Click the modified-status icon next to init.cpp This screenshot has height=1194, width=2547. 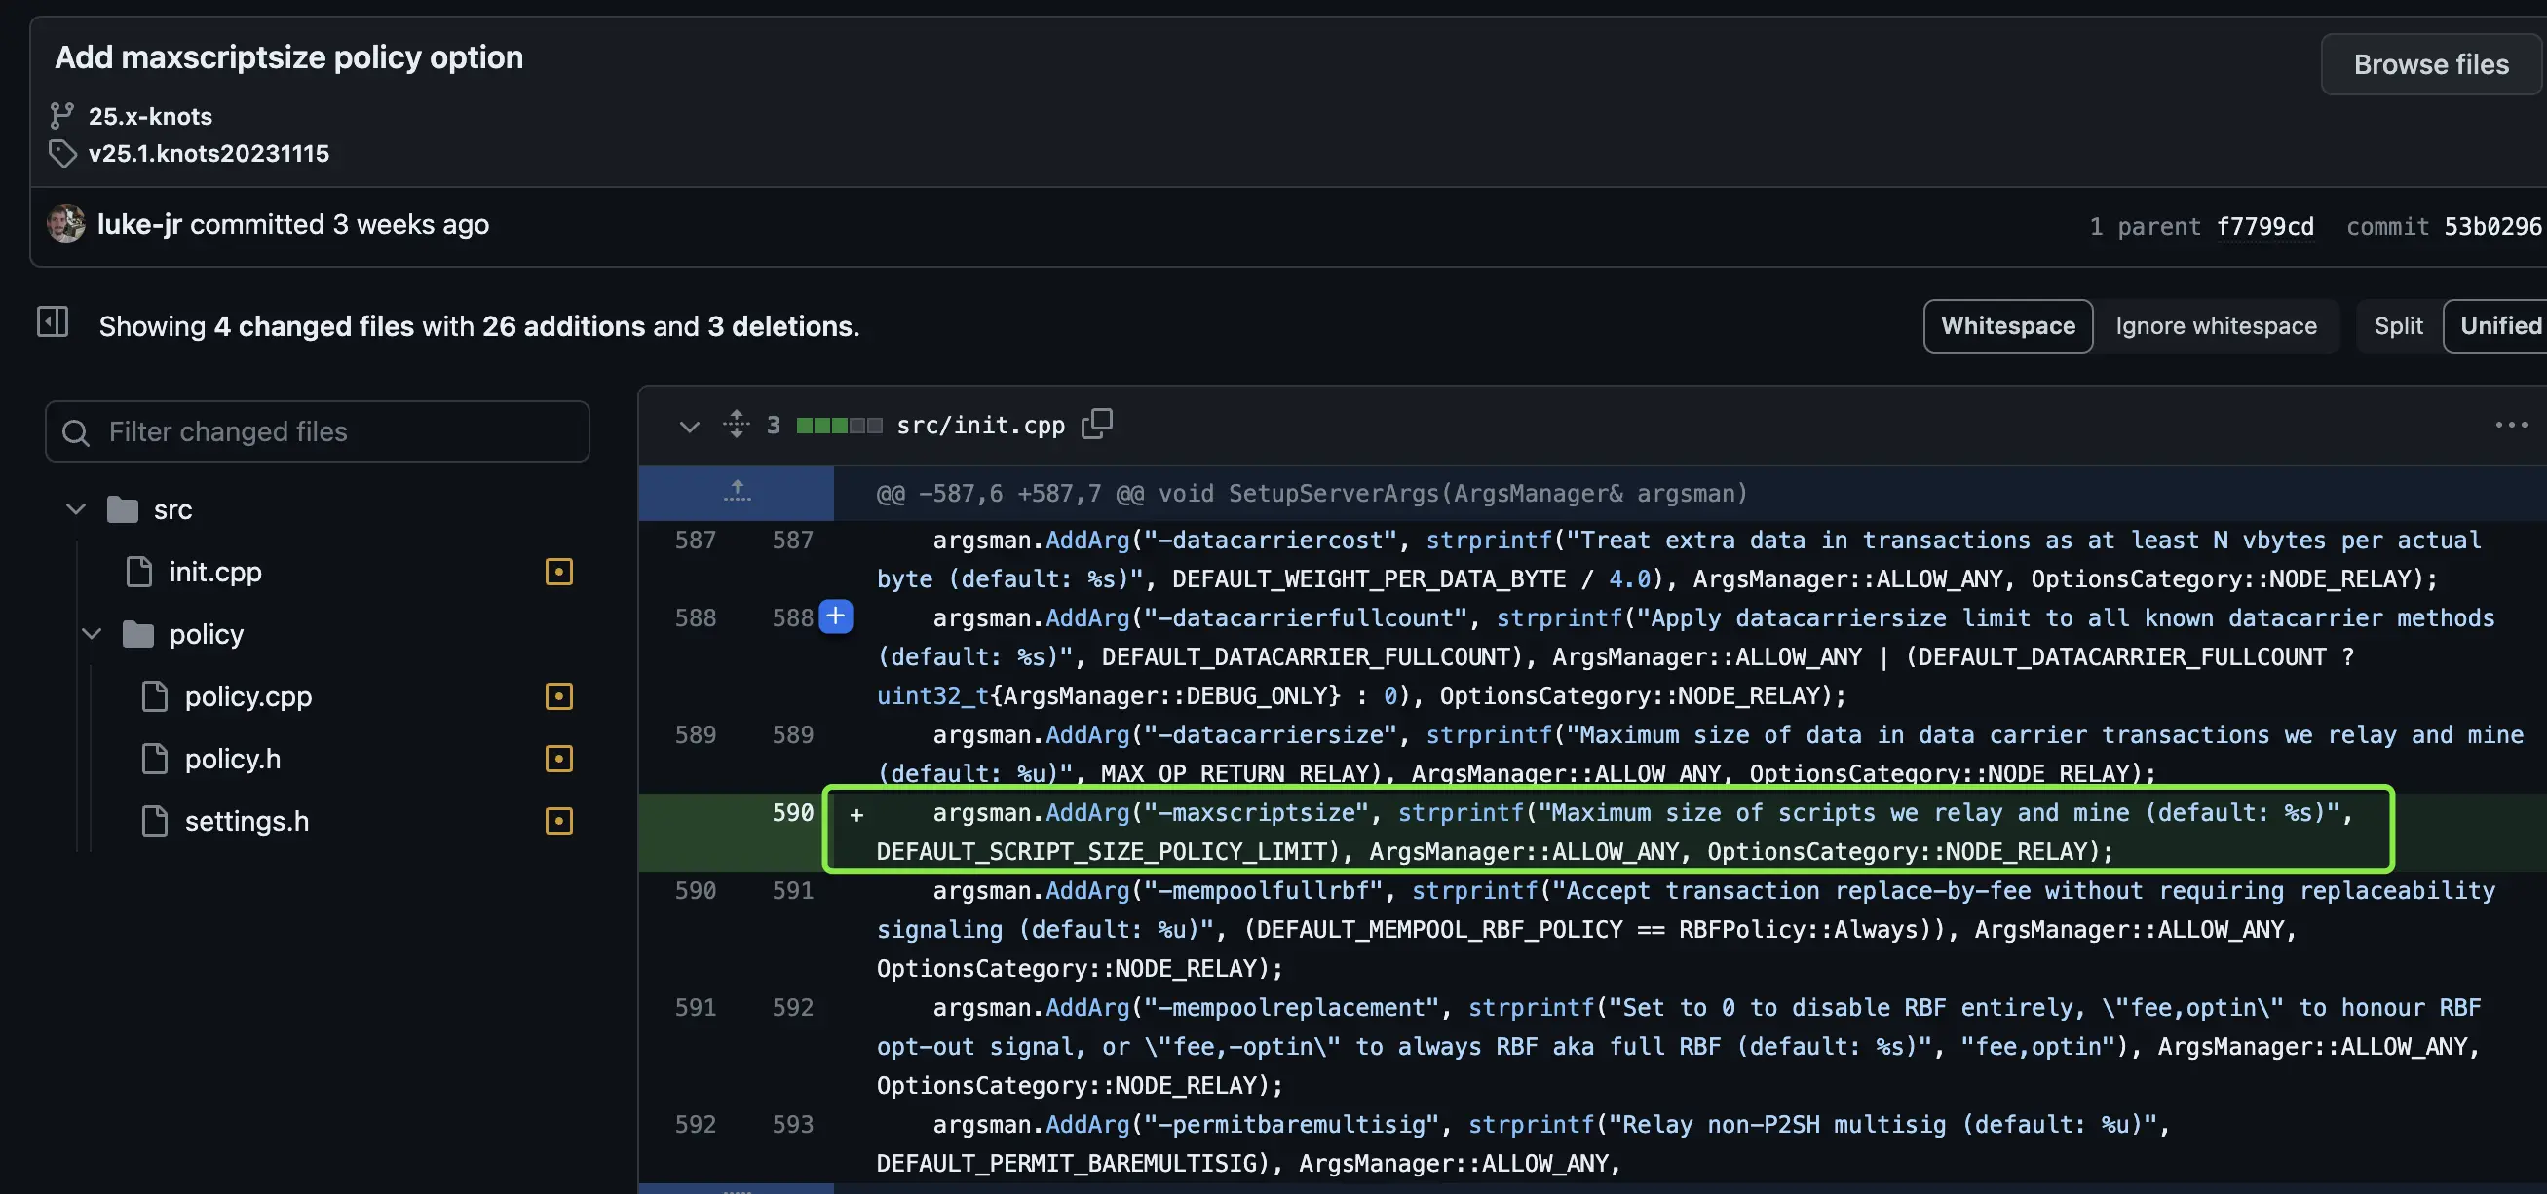pos(558,572)
